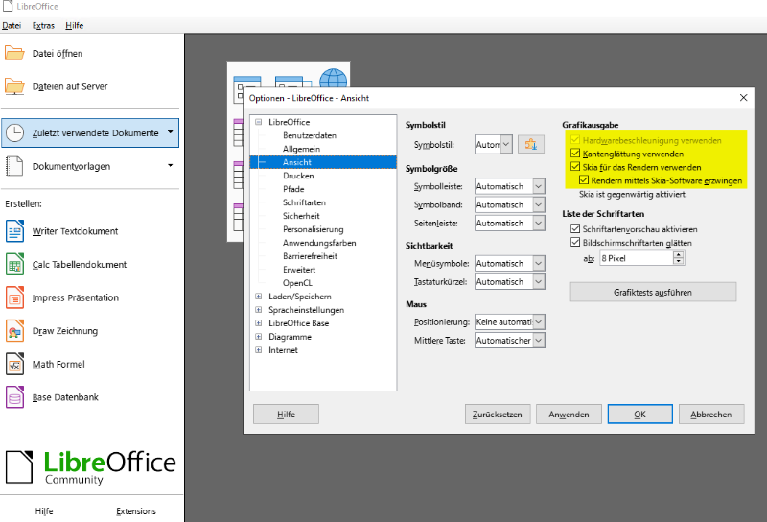767x522 pixels.
Task: Click the Dateien auf Server folder icon
Action: pyautogui.click(x=14, y=86)
